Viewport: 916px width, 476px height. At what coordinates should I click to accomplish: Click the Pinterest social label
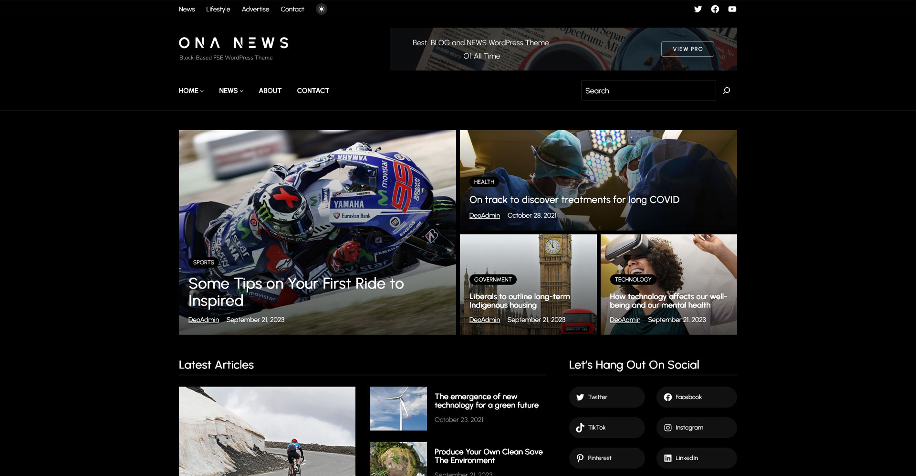point(600,458)
